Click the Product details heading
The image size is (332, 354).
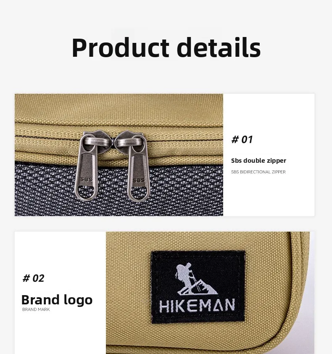tap(166, 48)
